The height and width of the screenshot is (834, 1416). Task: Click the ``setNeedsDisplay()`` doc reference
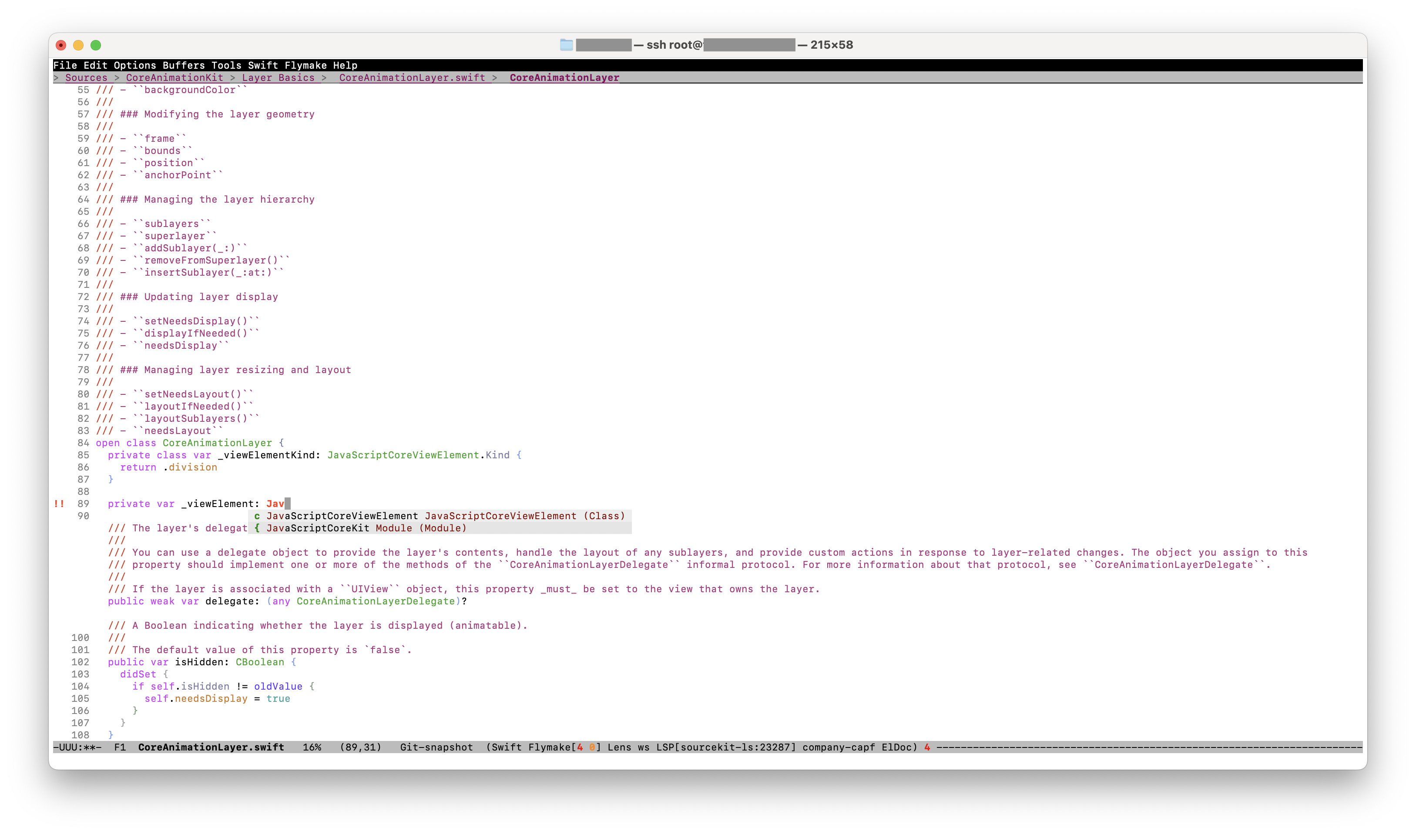point(196,321)
